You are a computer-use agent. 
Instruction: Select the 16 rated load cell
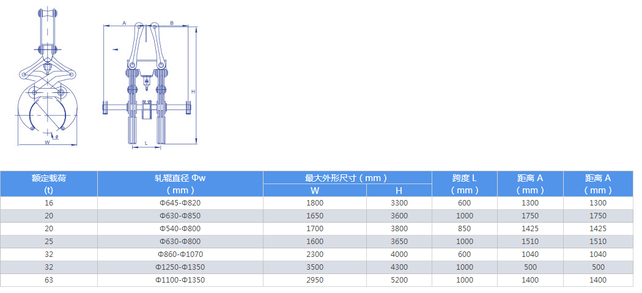click(x=49, y=203)
